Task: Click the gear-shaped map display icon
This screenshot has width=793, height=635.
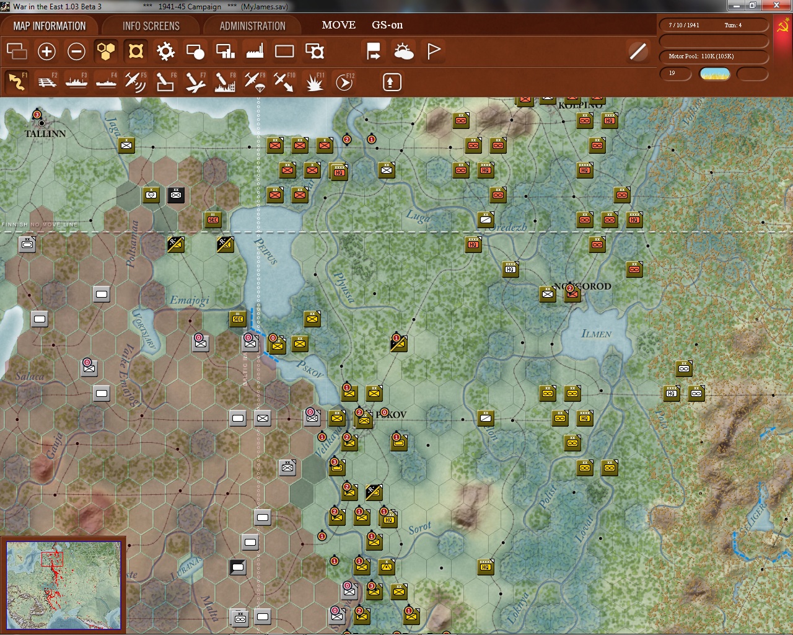Action: 165,51
